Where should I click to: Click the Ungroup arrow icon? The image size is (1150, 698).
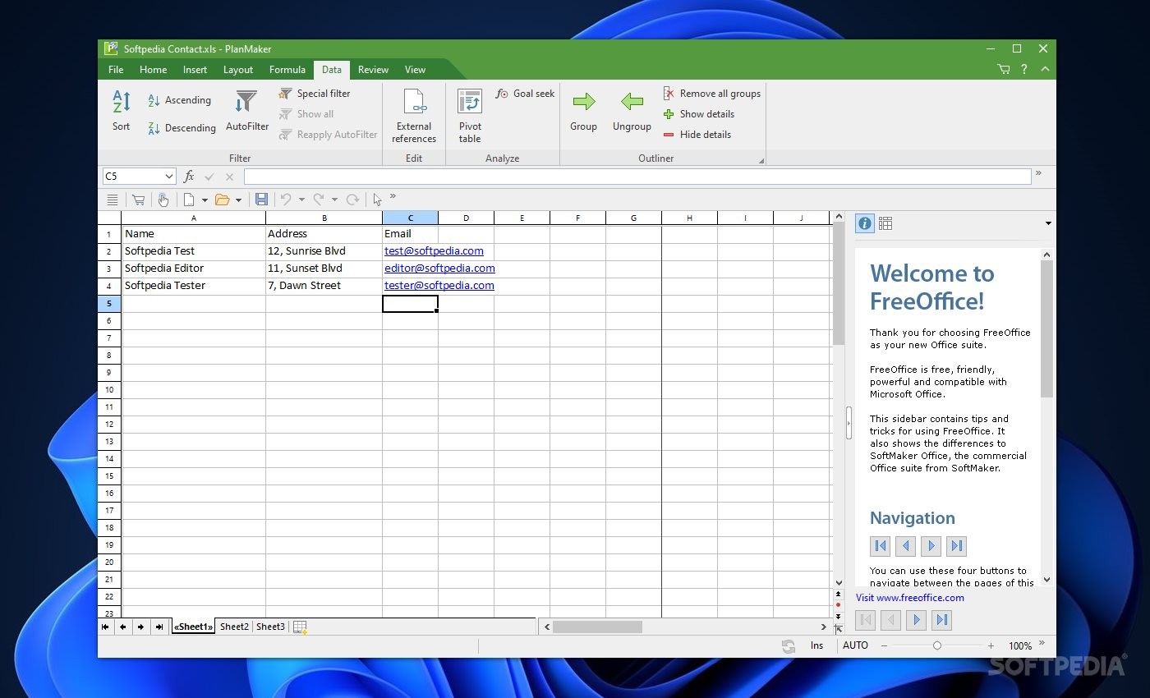632,102
